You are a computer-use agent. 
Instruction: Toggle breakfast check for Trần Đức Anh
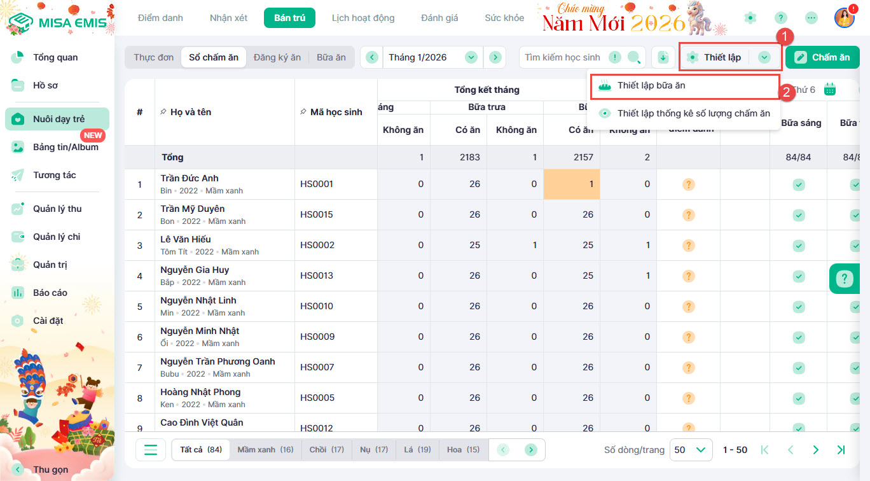(x=799, y=185)
